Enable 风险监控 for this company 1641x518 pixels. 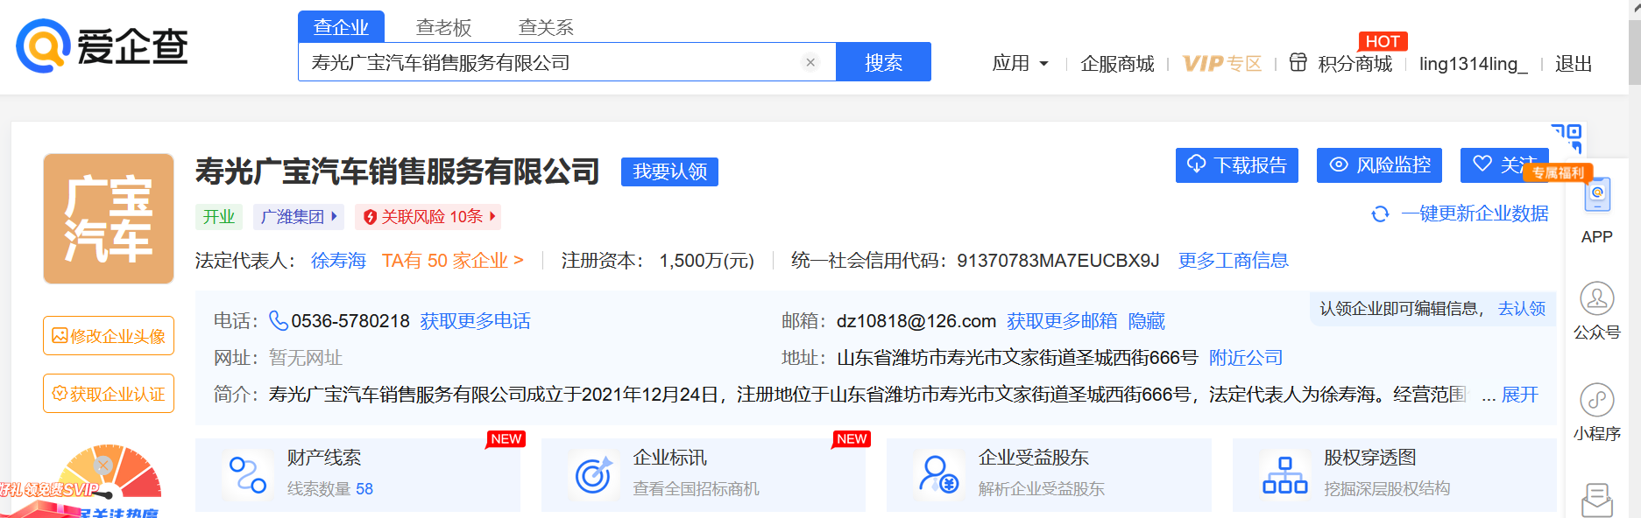1379,164
